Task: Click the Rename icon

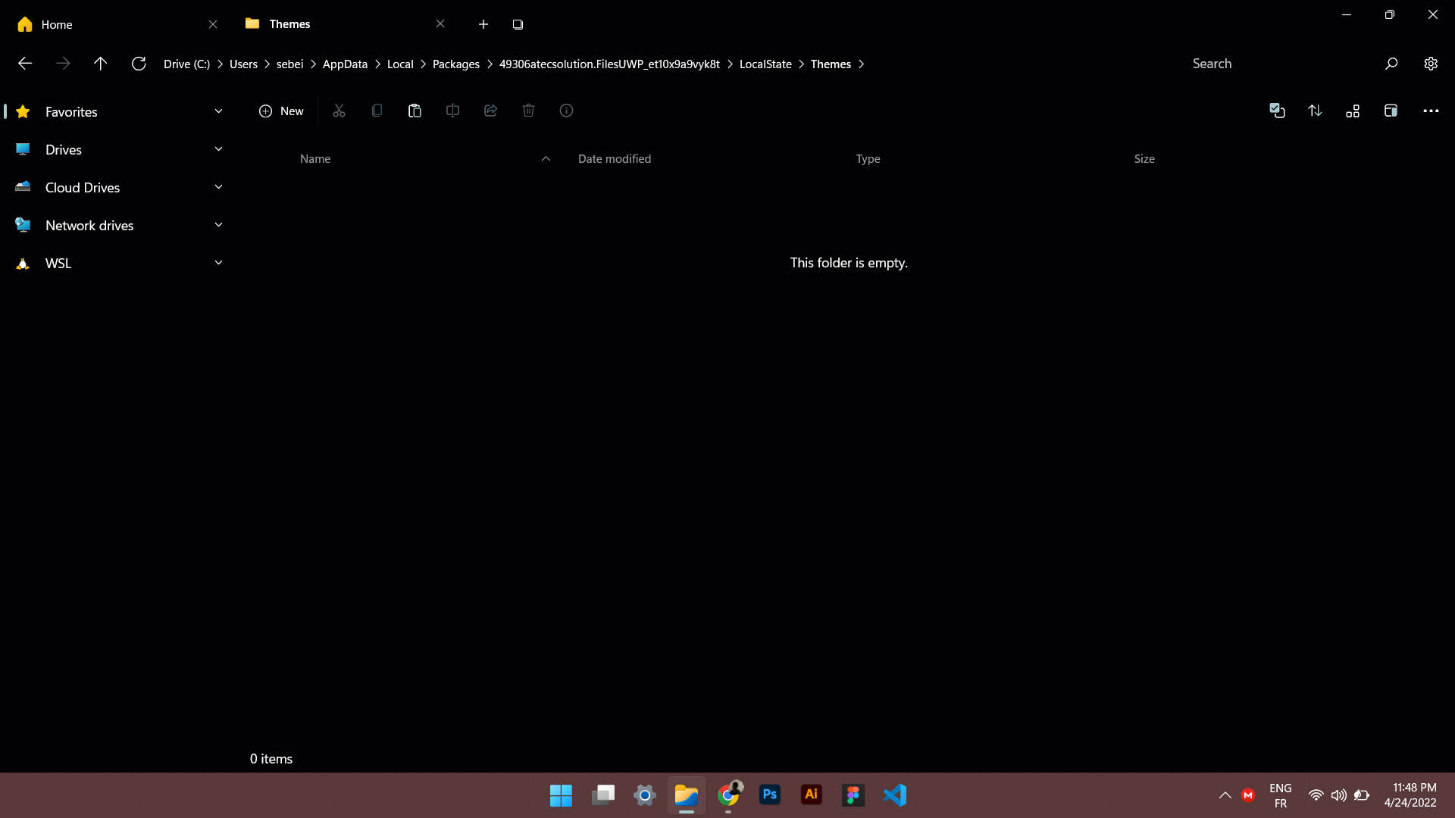Action: pyautogui.click(x=452, y=111)
